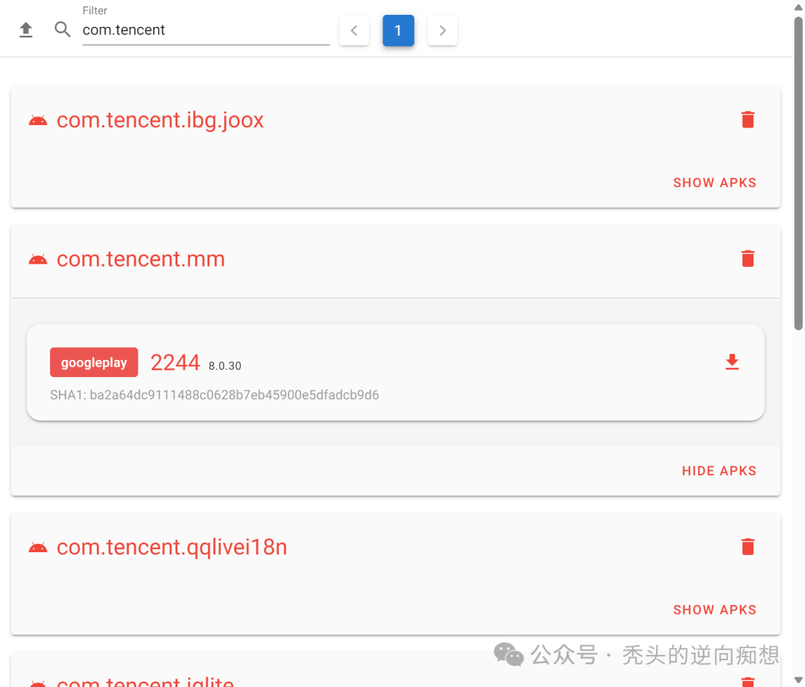805x687 pixels.
Task: Delete com.tencent.mm package
Action: 748,259
